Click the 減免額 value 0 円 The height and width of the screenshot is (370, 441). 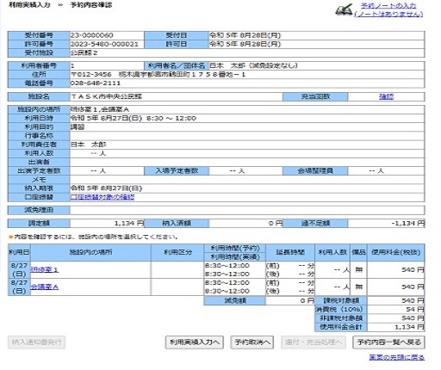pos(307,300)
